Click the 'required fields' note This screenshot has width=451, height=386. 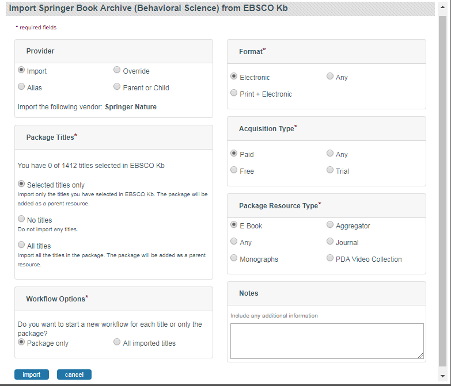[36, 28]
